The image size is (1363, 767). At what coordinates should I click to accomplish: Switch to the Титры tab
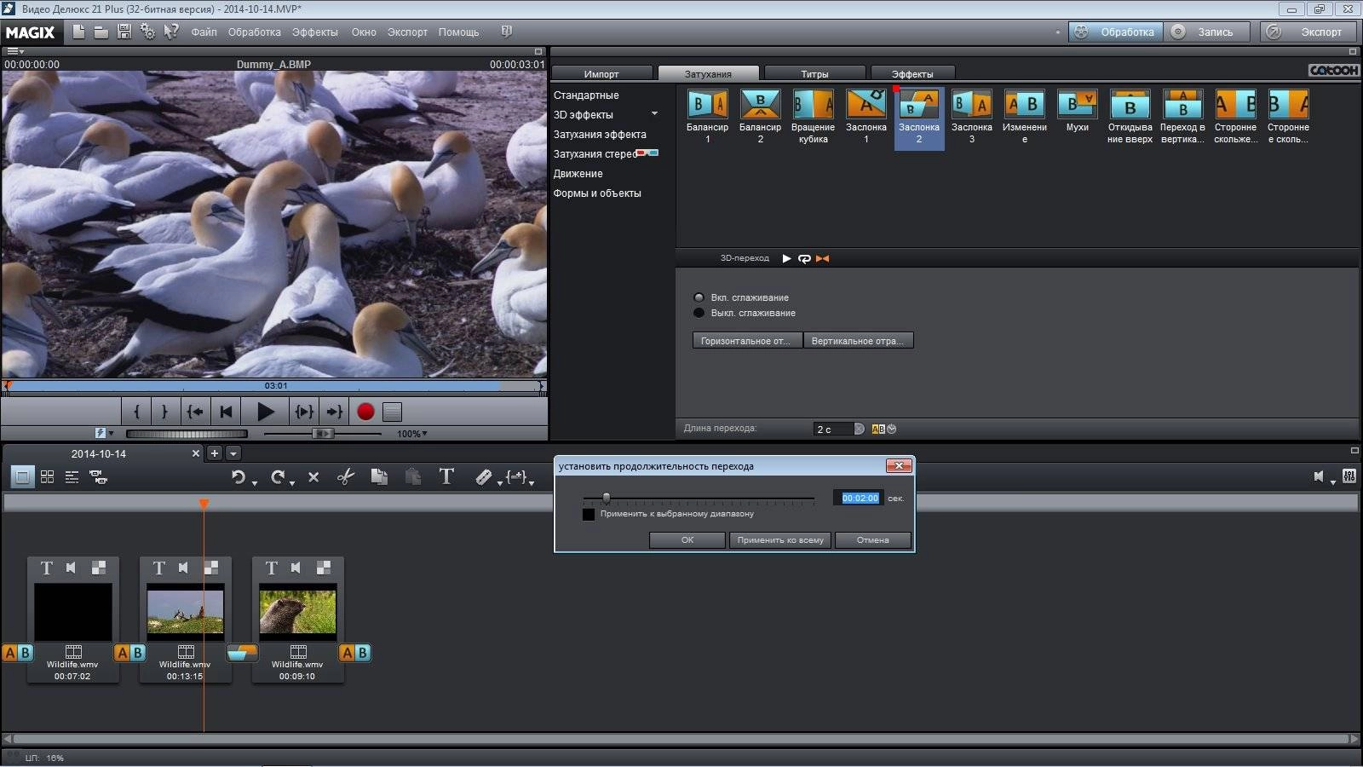pos(814,74)
